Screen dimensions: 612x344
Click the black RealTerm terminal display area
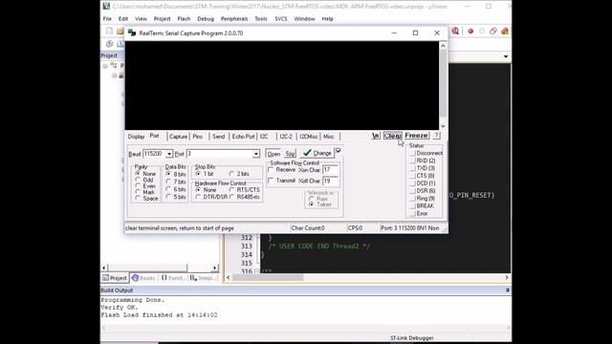tap(282, 85)
